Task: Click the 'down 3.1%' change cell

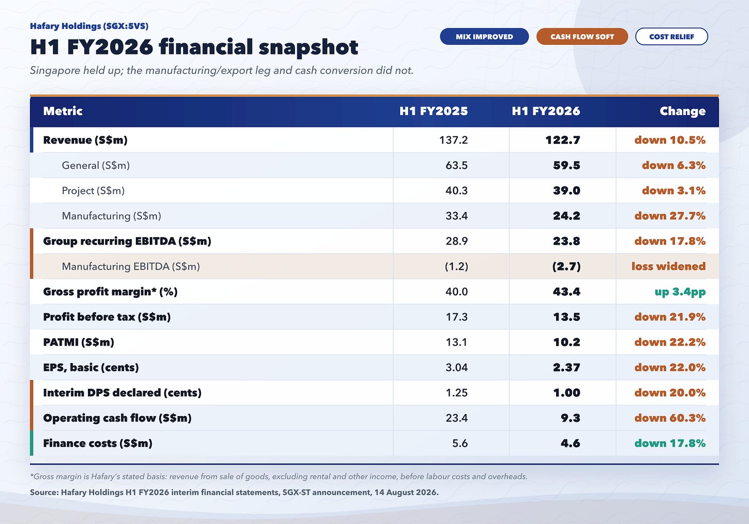Action: point(674,190)
